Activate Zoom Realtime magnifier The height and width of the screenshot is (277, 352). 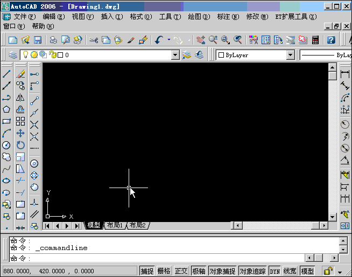pyautogui.click(x=213, y=40)
